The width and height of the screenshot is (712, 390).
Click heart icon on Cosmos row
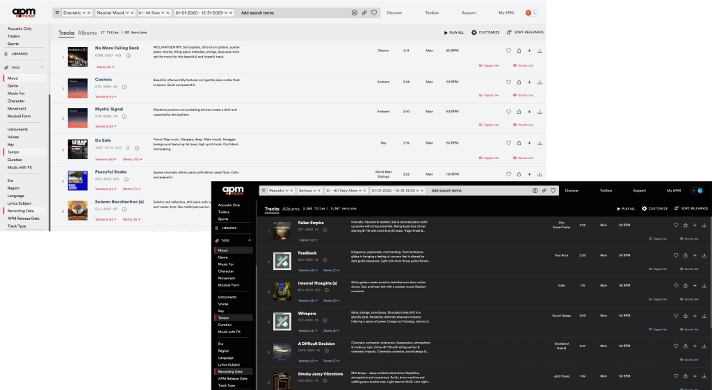(508, 82)
